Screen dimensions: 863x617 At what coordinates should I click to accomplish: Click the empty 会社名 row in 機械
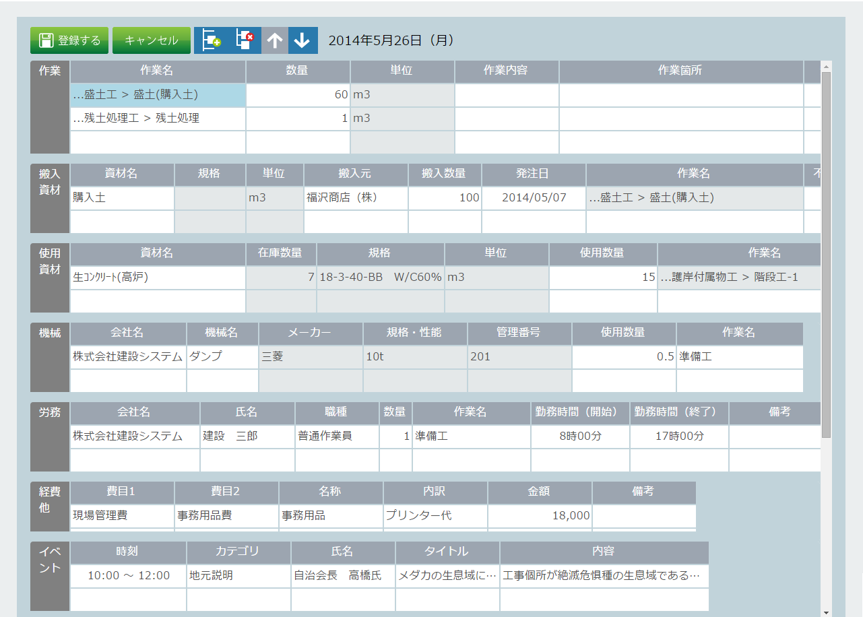point(128,381)
